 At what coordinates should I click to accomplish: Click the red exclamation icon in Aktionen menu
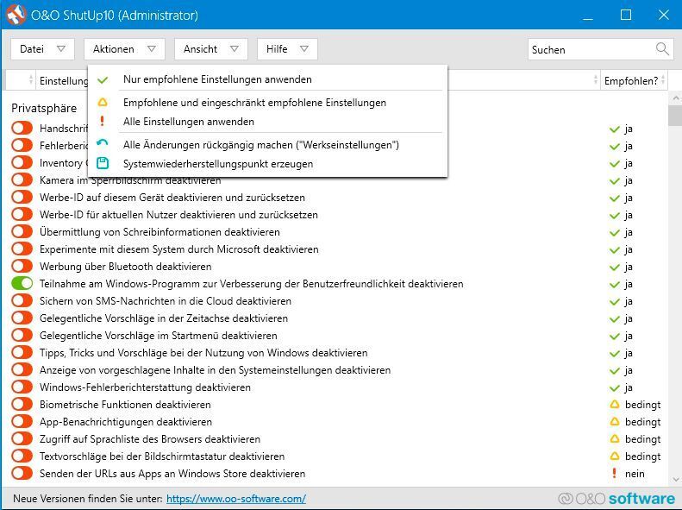tap(103, 121)
